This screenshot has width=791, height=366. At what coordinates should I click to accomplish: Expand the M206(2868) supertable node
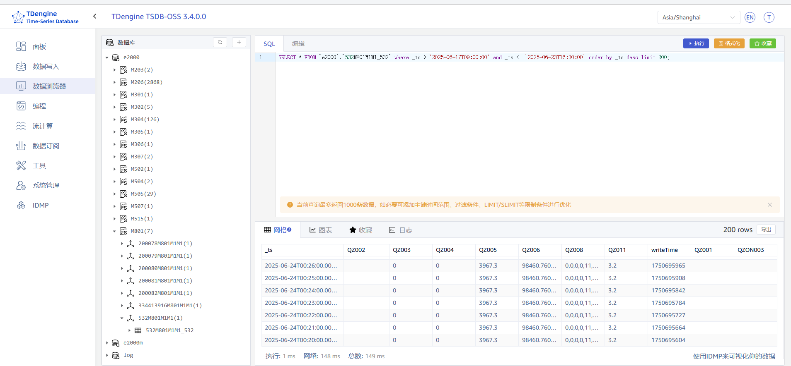click(115, 82)
